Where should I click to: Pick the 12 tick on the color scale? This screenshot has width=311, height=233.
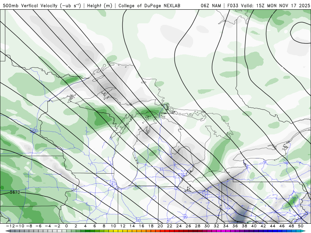[123, 226]
